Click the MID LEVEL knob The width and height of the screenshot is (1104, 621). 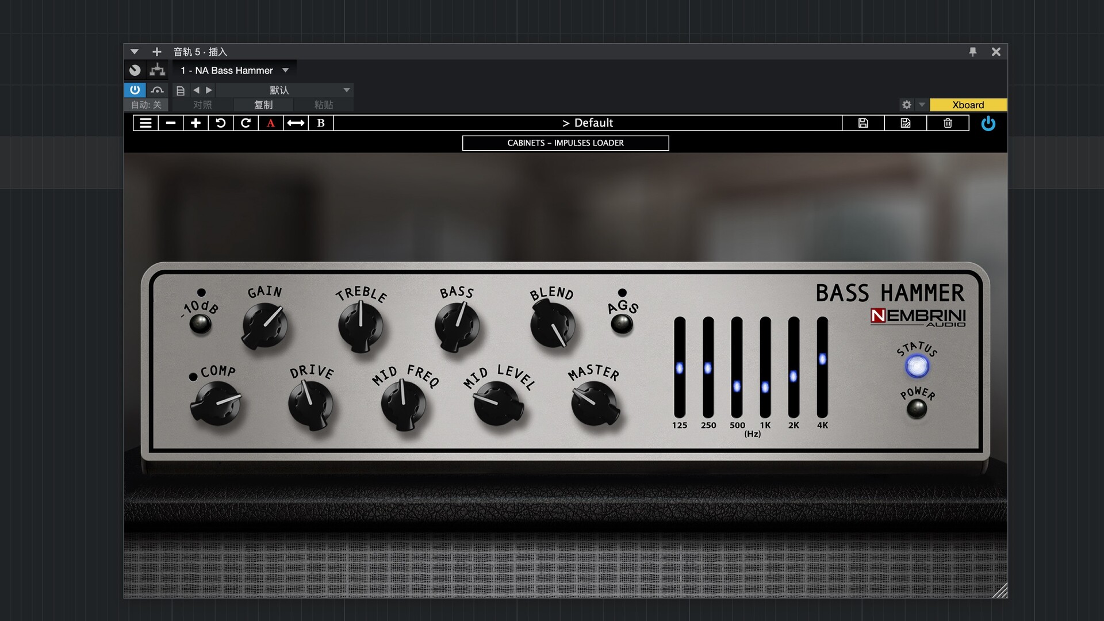click(498, 404)
